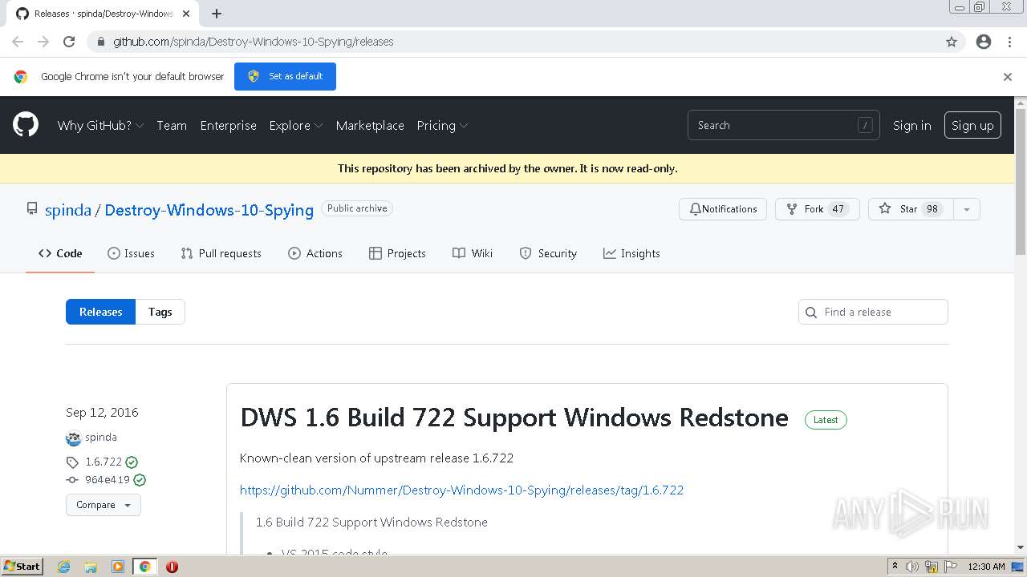Open the Chrome profile avatar icon

click(984, 42)
